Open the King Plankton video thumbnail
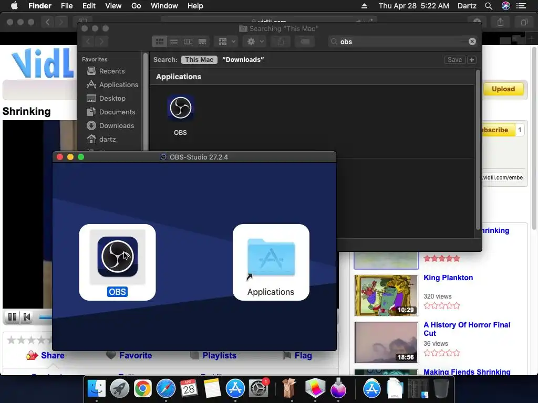Viewport: 538px width, 403px height. pyautogui.click(x=386, y=295)
